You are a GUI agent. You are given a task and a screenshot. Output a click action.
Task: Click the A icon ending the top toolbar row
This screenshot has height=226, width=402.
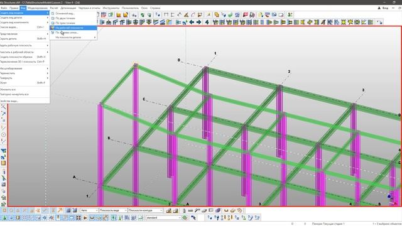click(x=290, y=15)
